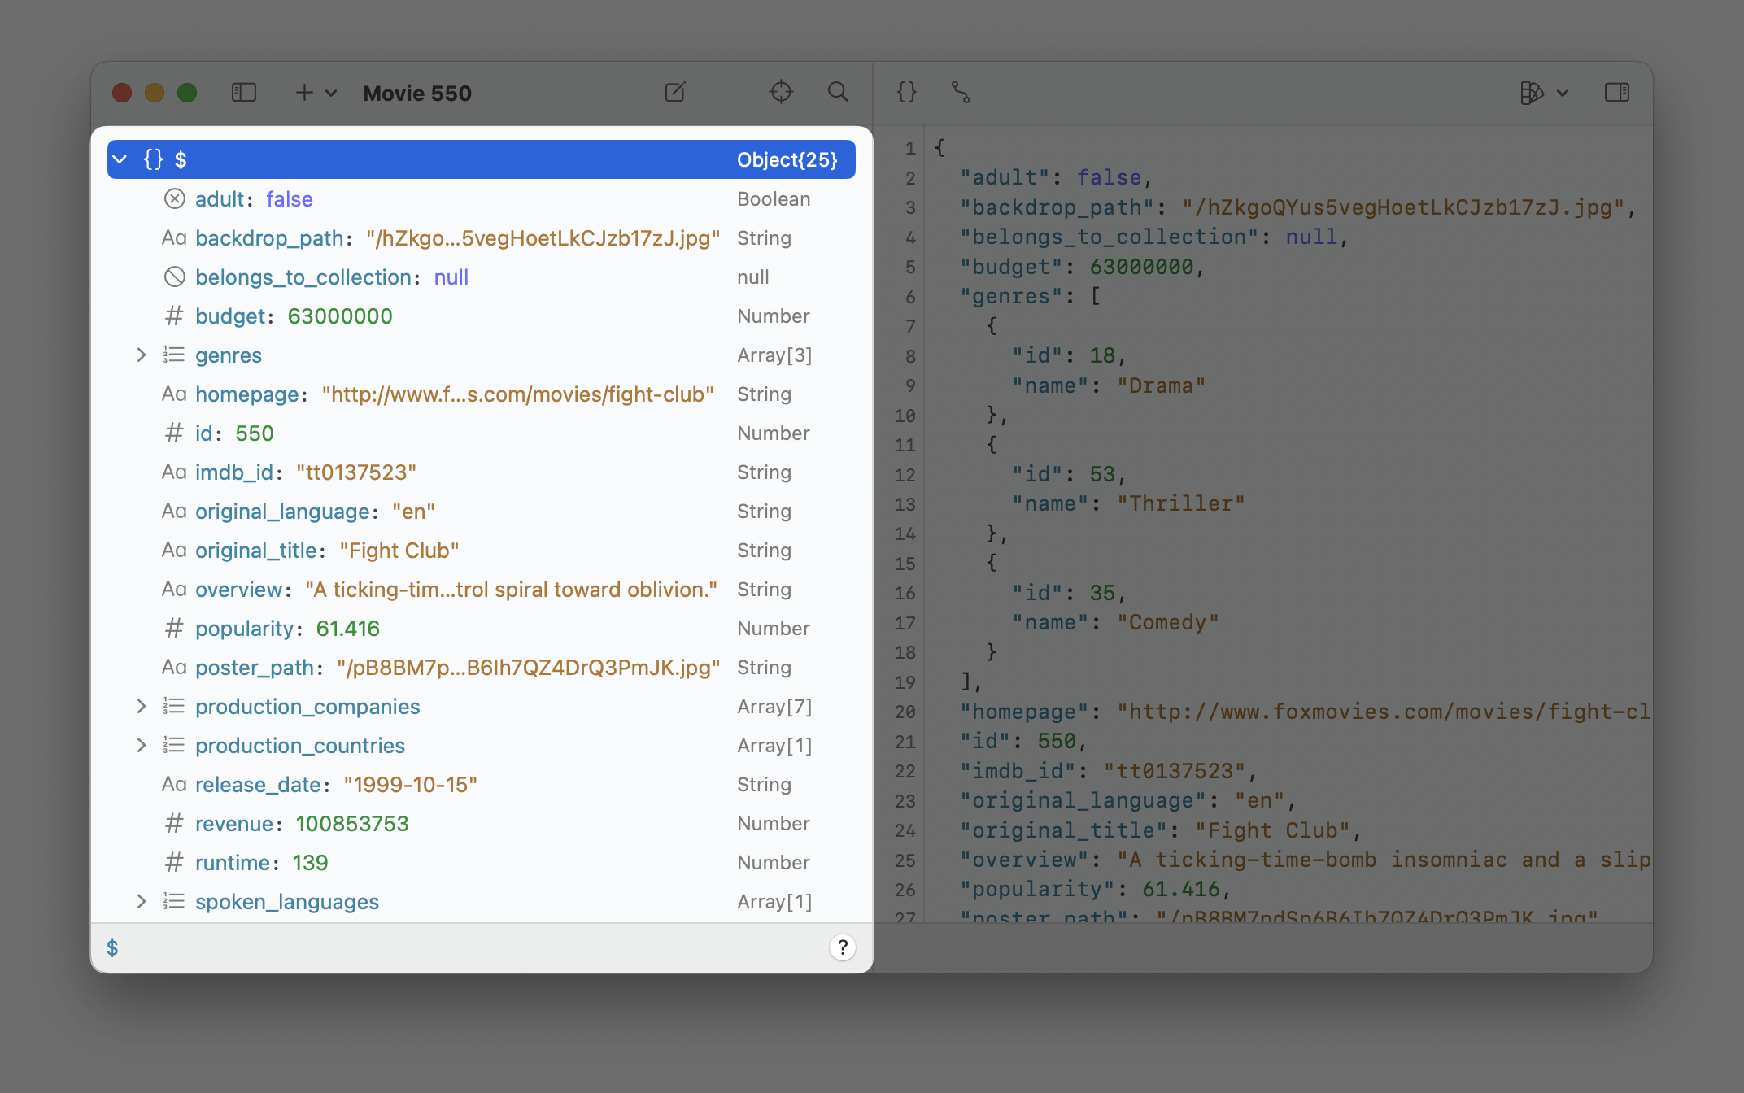Image resolution: width=1744 pixels, height=1093 pixels.
Task: Select the imdb_id row in the tree
Action: (358, 472)
